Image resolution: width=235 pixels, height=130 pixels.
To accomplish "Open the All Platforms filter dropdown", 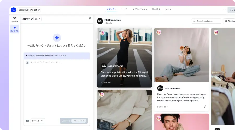I will click(228, 21).
